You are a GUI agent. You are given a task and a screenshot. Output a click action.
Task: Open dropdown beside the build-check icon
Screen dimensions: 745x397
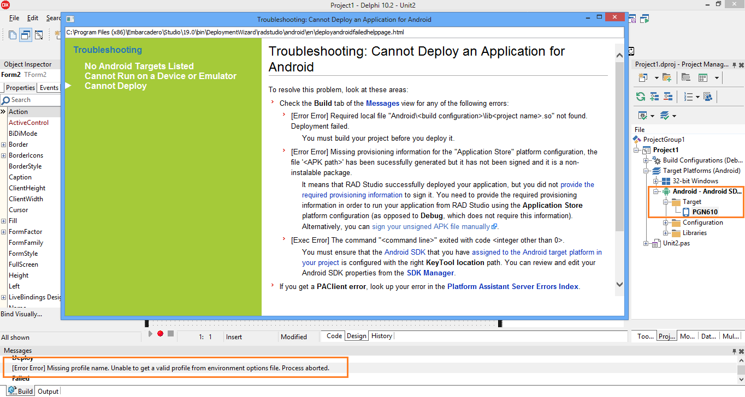coord(652,116)
